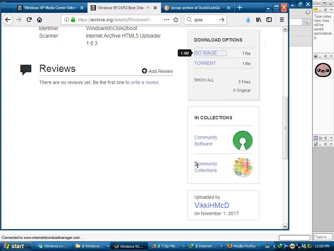Collapse the photo gadget with double chevron

tap(326, 56)
